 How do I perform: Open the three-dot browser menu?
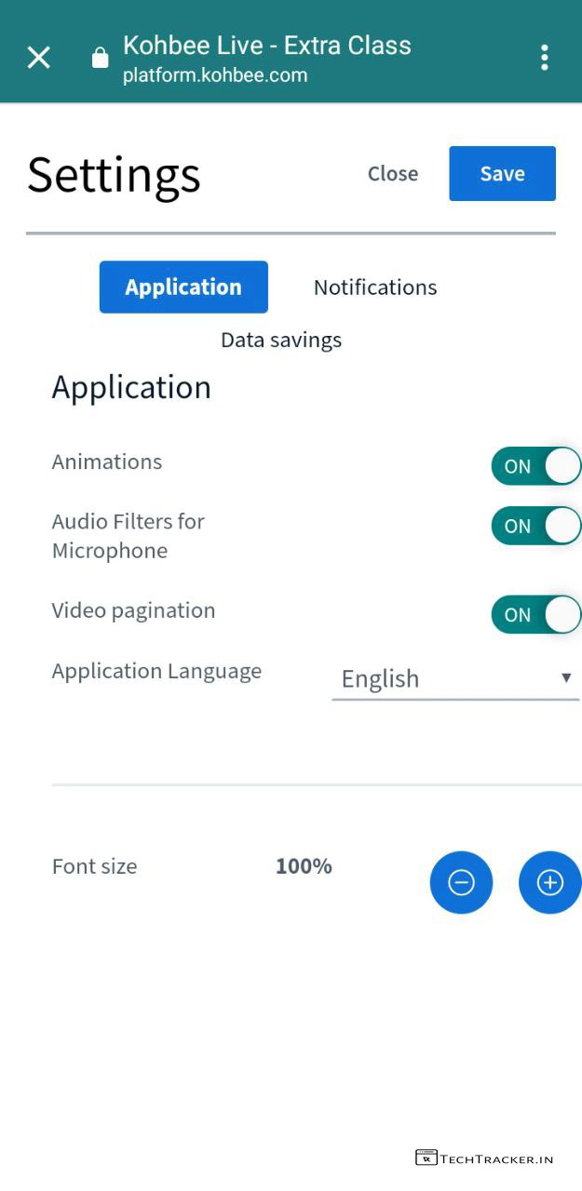click(545, 58)
